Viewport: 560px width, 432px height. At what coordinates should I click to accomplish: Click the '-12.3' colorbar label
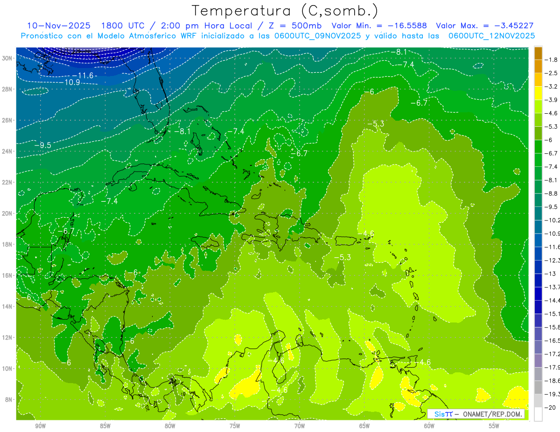click(553, 261)
